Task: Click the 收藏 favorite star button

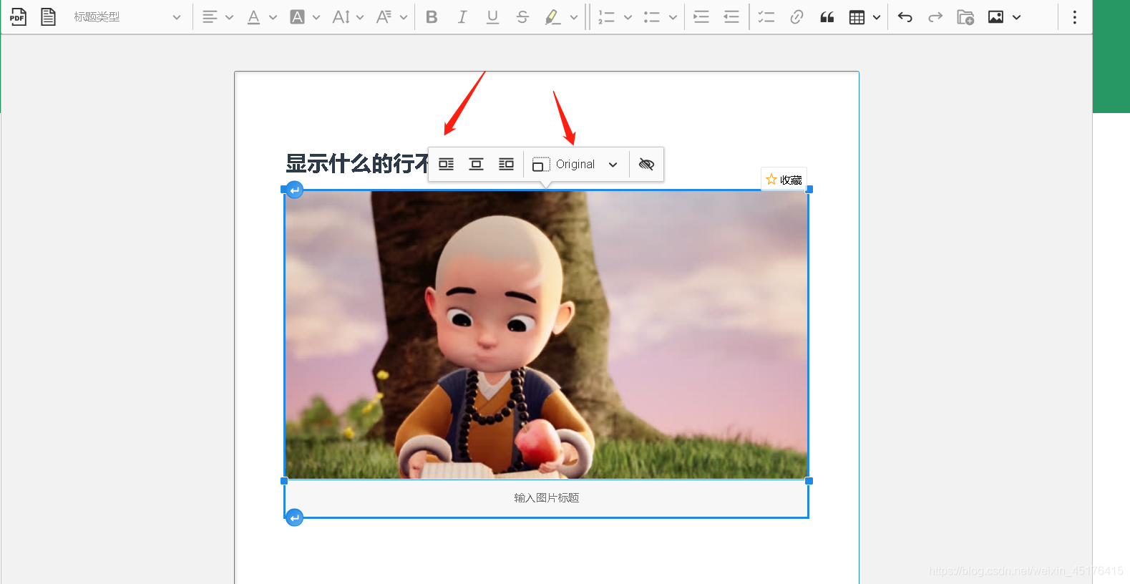Action: pyautogui.click(x=784, y=179)
